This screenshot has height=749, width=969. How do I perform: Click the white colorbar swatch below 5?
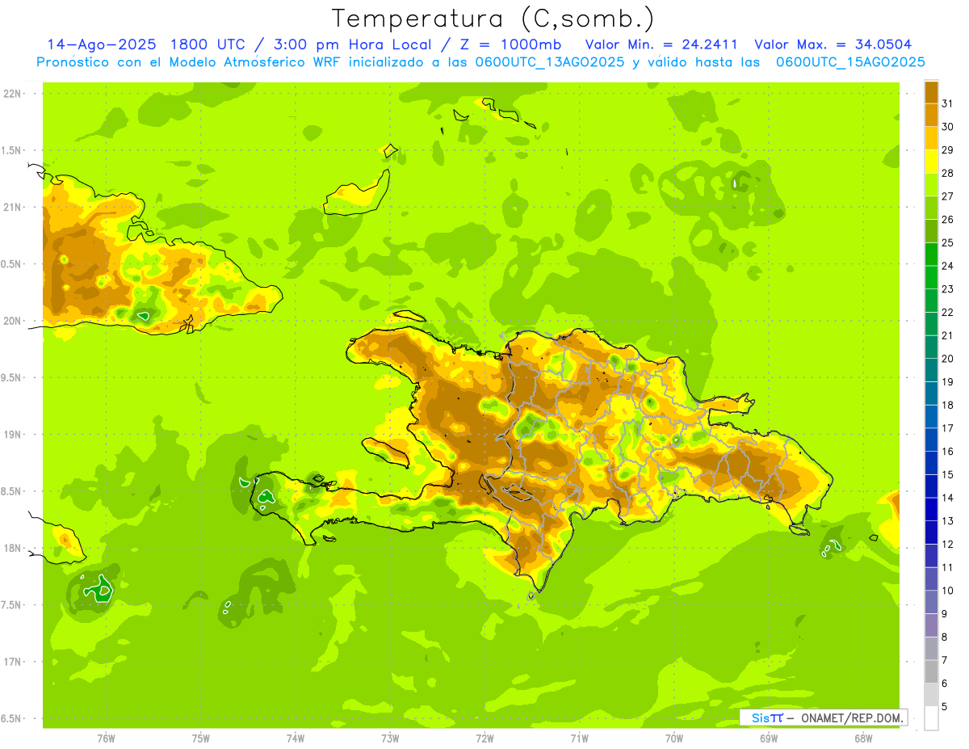pyautogui.click(x=931, y=718)
